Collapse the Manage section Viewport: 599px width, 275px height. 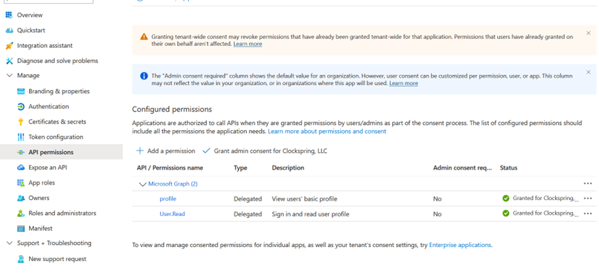pyautogui.click(x=9, y=76)
